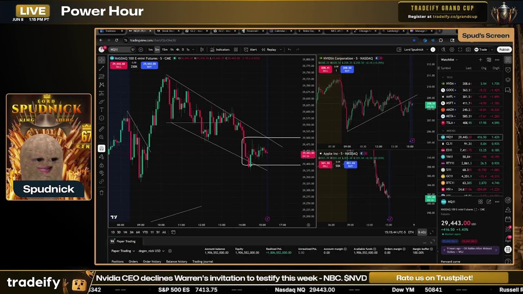Select the 15m timeframe
The image size is (523, 294).
click(164, 49)
